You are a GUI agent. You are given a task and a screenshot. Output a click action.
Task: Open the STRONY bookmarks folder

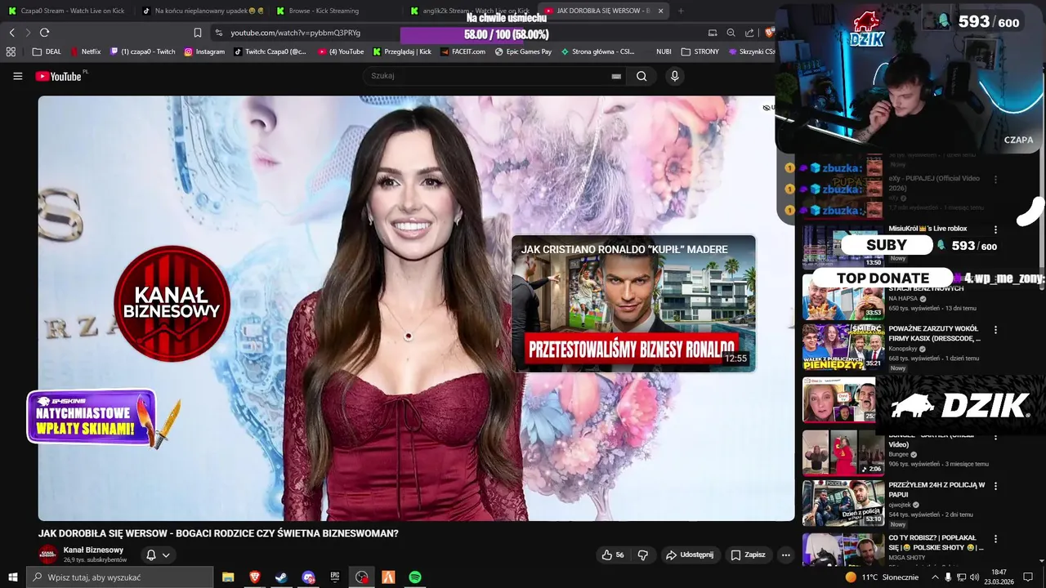point(700,51)
